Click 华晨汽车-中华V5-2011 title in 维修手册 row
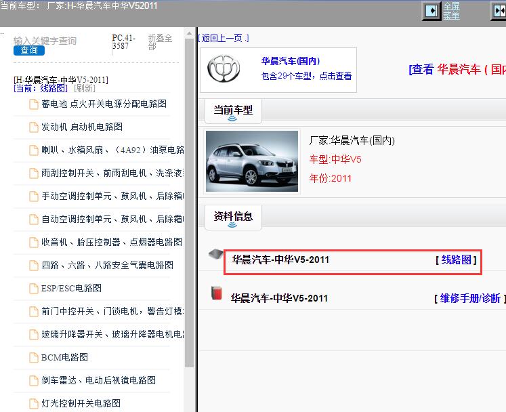Image resolution: width=506 pixels, height=412 pixels. point(279,298)
